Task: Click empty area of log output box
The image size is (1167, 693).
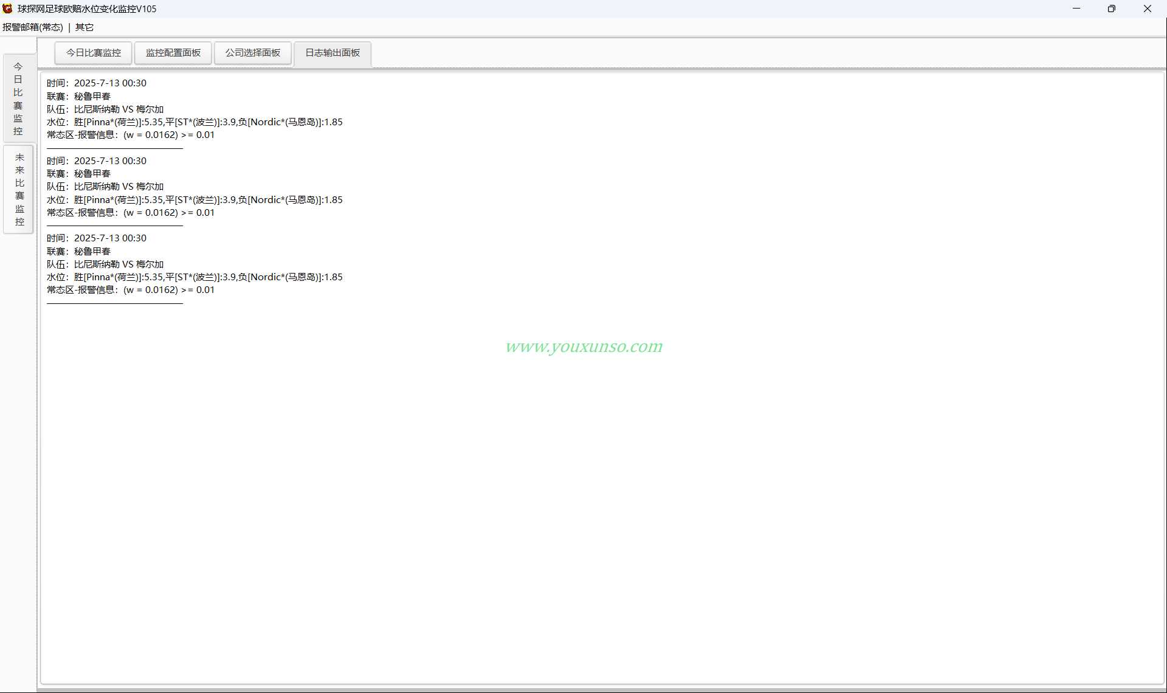Action: point(602,498)
